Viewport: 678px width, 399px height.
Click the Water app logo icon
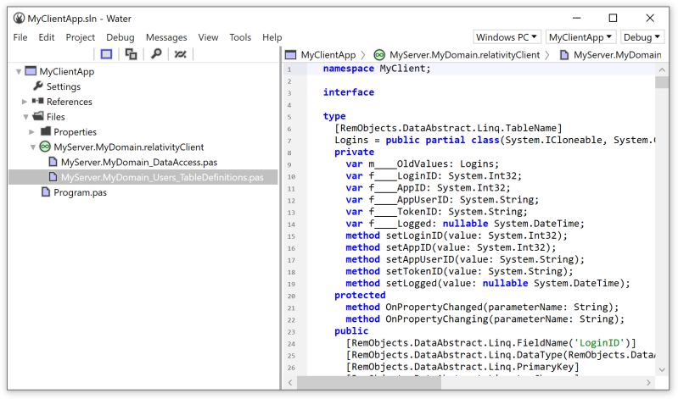pyautogui.click(x=19, y=18)
